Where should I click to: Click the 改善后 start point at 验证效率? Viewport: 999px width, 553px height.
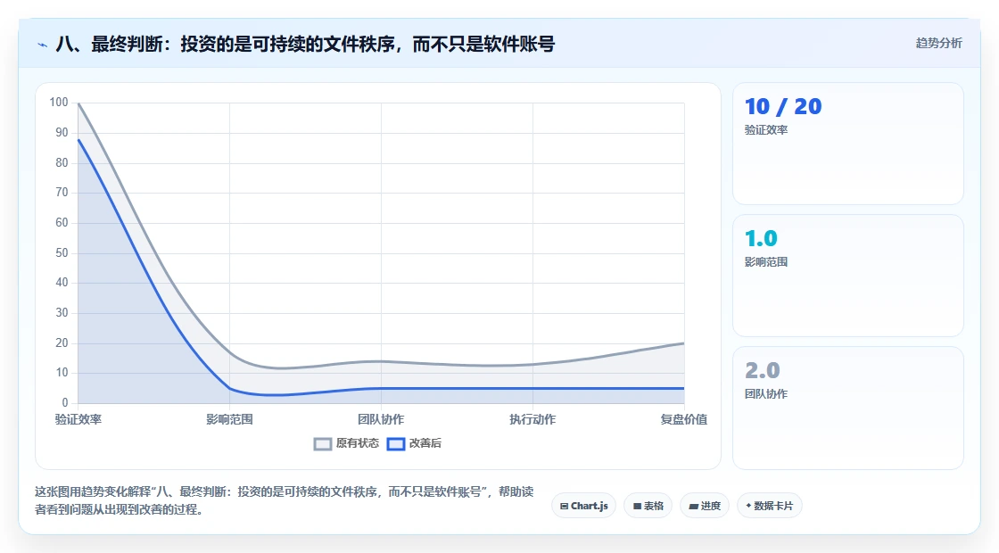78,139
